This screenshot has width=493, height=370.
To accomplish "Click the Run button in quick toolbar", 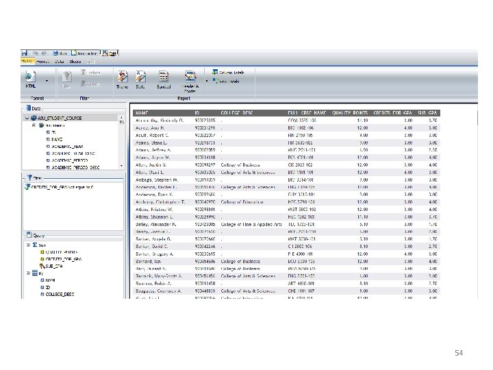I will tap(60, 53).
